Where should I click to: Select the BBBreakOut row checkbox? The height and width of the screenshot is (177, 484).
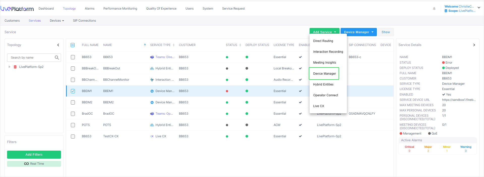click(73, 68)
